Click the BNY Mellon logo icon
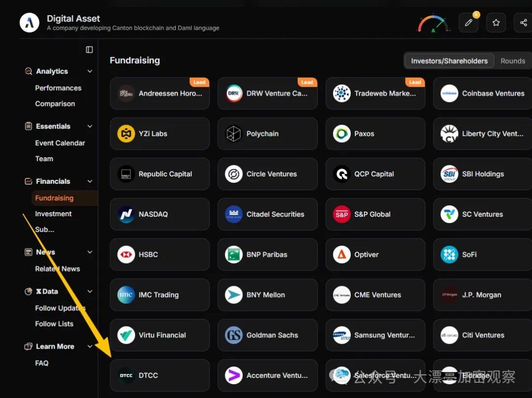Screen dimensions: 532x398 pos(234,295)
